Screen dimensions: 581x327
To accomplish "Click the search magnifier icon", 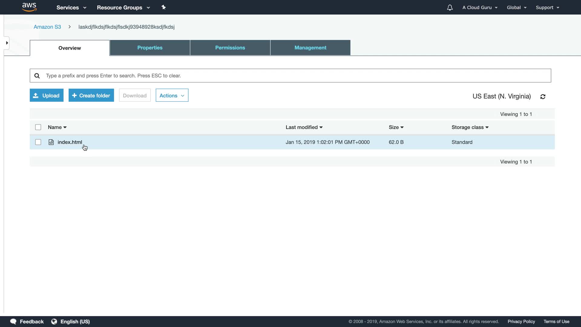I will point(37,76).
